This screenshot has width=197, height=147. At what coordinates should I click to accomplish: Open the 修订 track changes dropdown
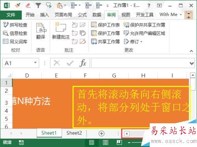tap(133, 41)
